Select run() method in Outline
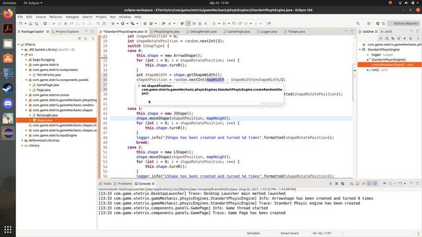The width and height of the screenshot is (422, 237). pyautogui.click(x=379, y=70)
